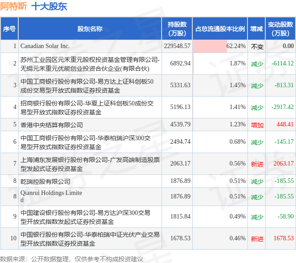Click the 1.41% ratio cell

pos(220,107)
